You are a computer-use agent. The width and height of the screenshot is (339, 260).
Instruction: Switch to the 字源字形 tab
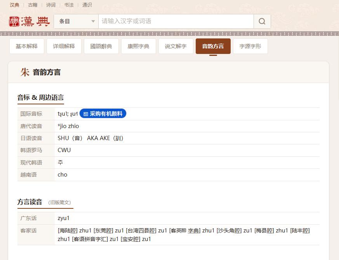(x=250, y=46)
